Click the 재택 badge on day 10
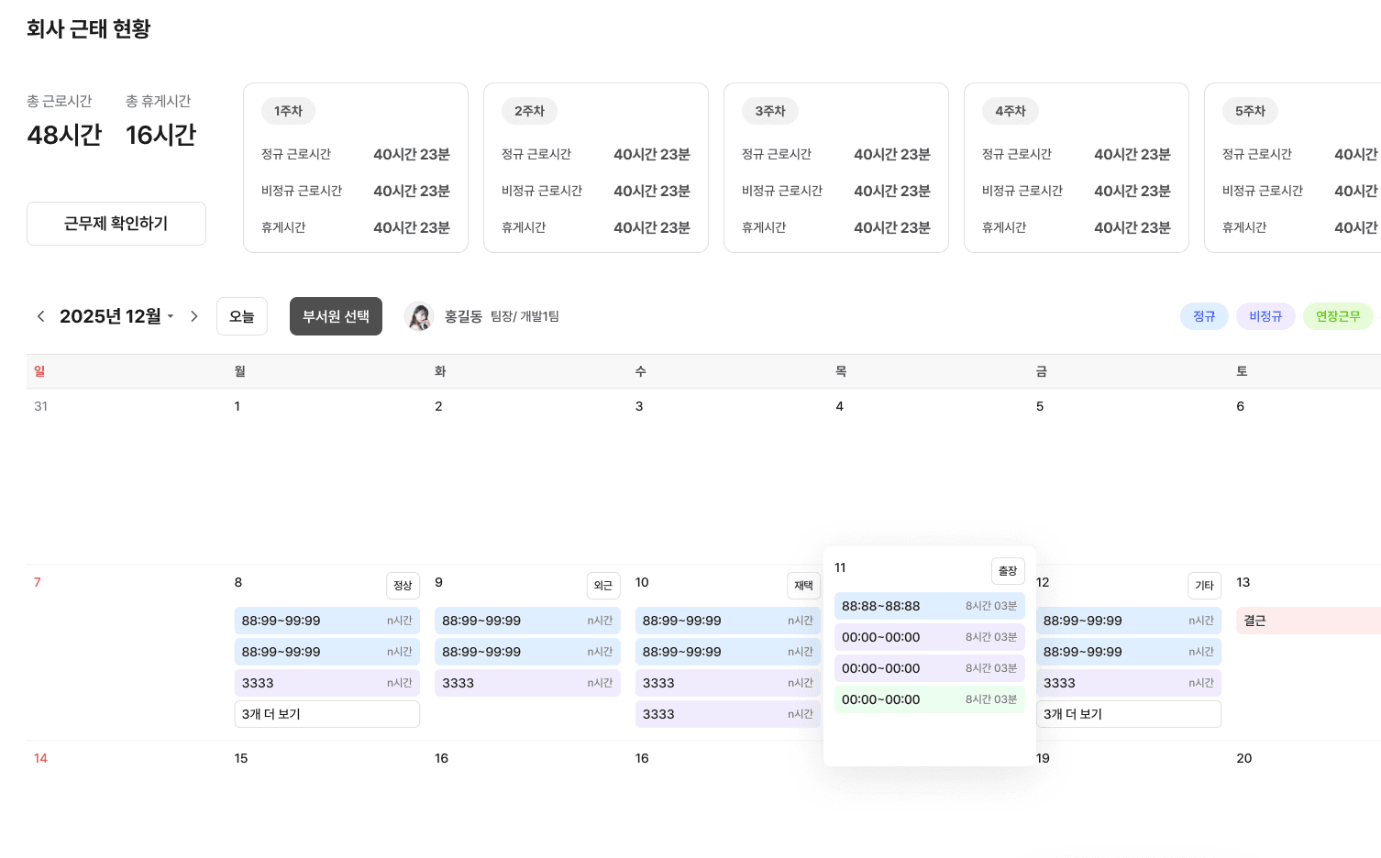 click(x=803, y=586)
